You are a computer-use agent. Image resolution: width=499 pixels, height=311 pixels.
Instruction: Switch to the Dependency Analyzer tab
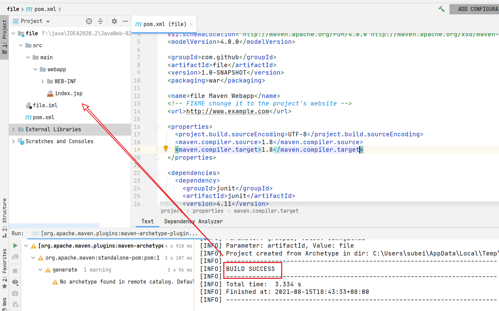(x=193, y=222)
